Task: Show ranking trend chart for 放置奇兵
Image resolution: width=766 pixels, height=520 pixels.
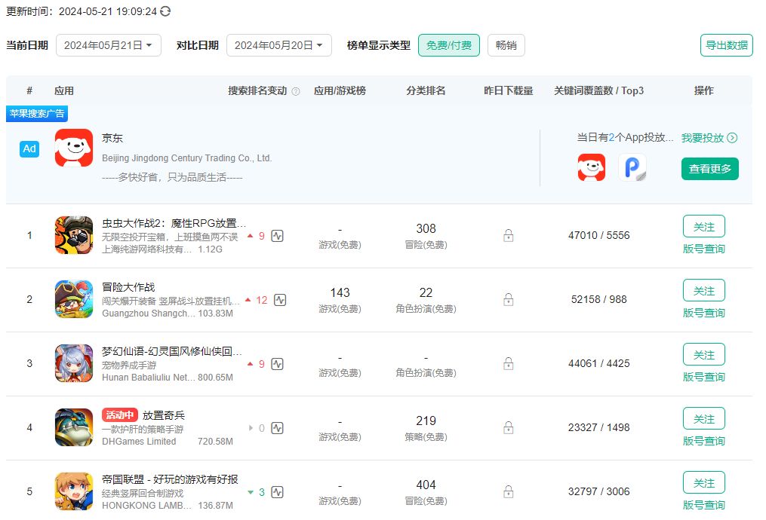Action: tap(278, 428)
